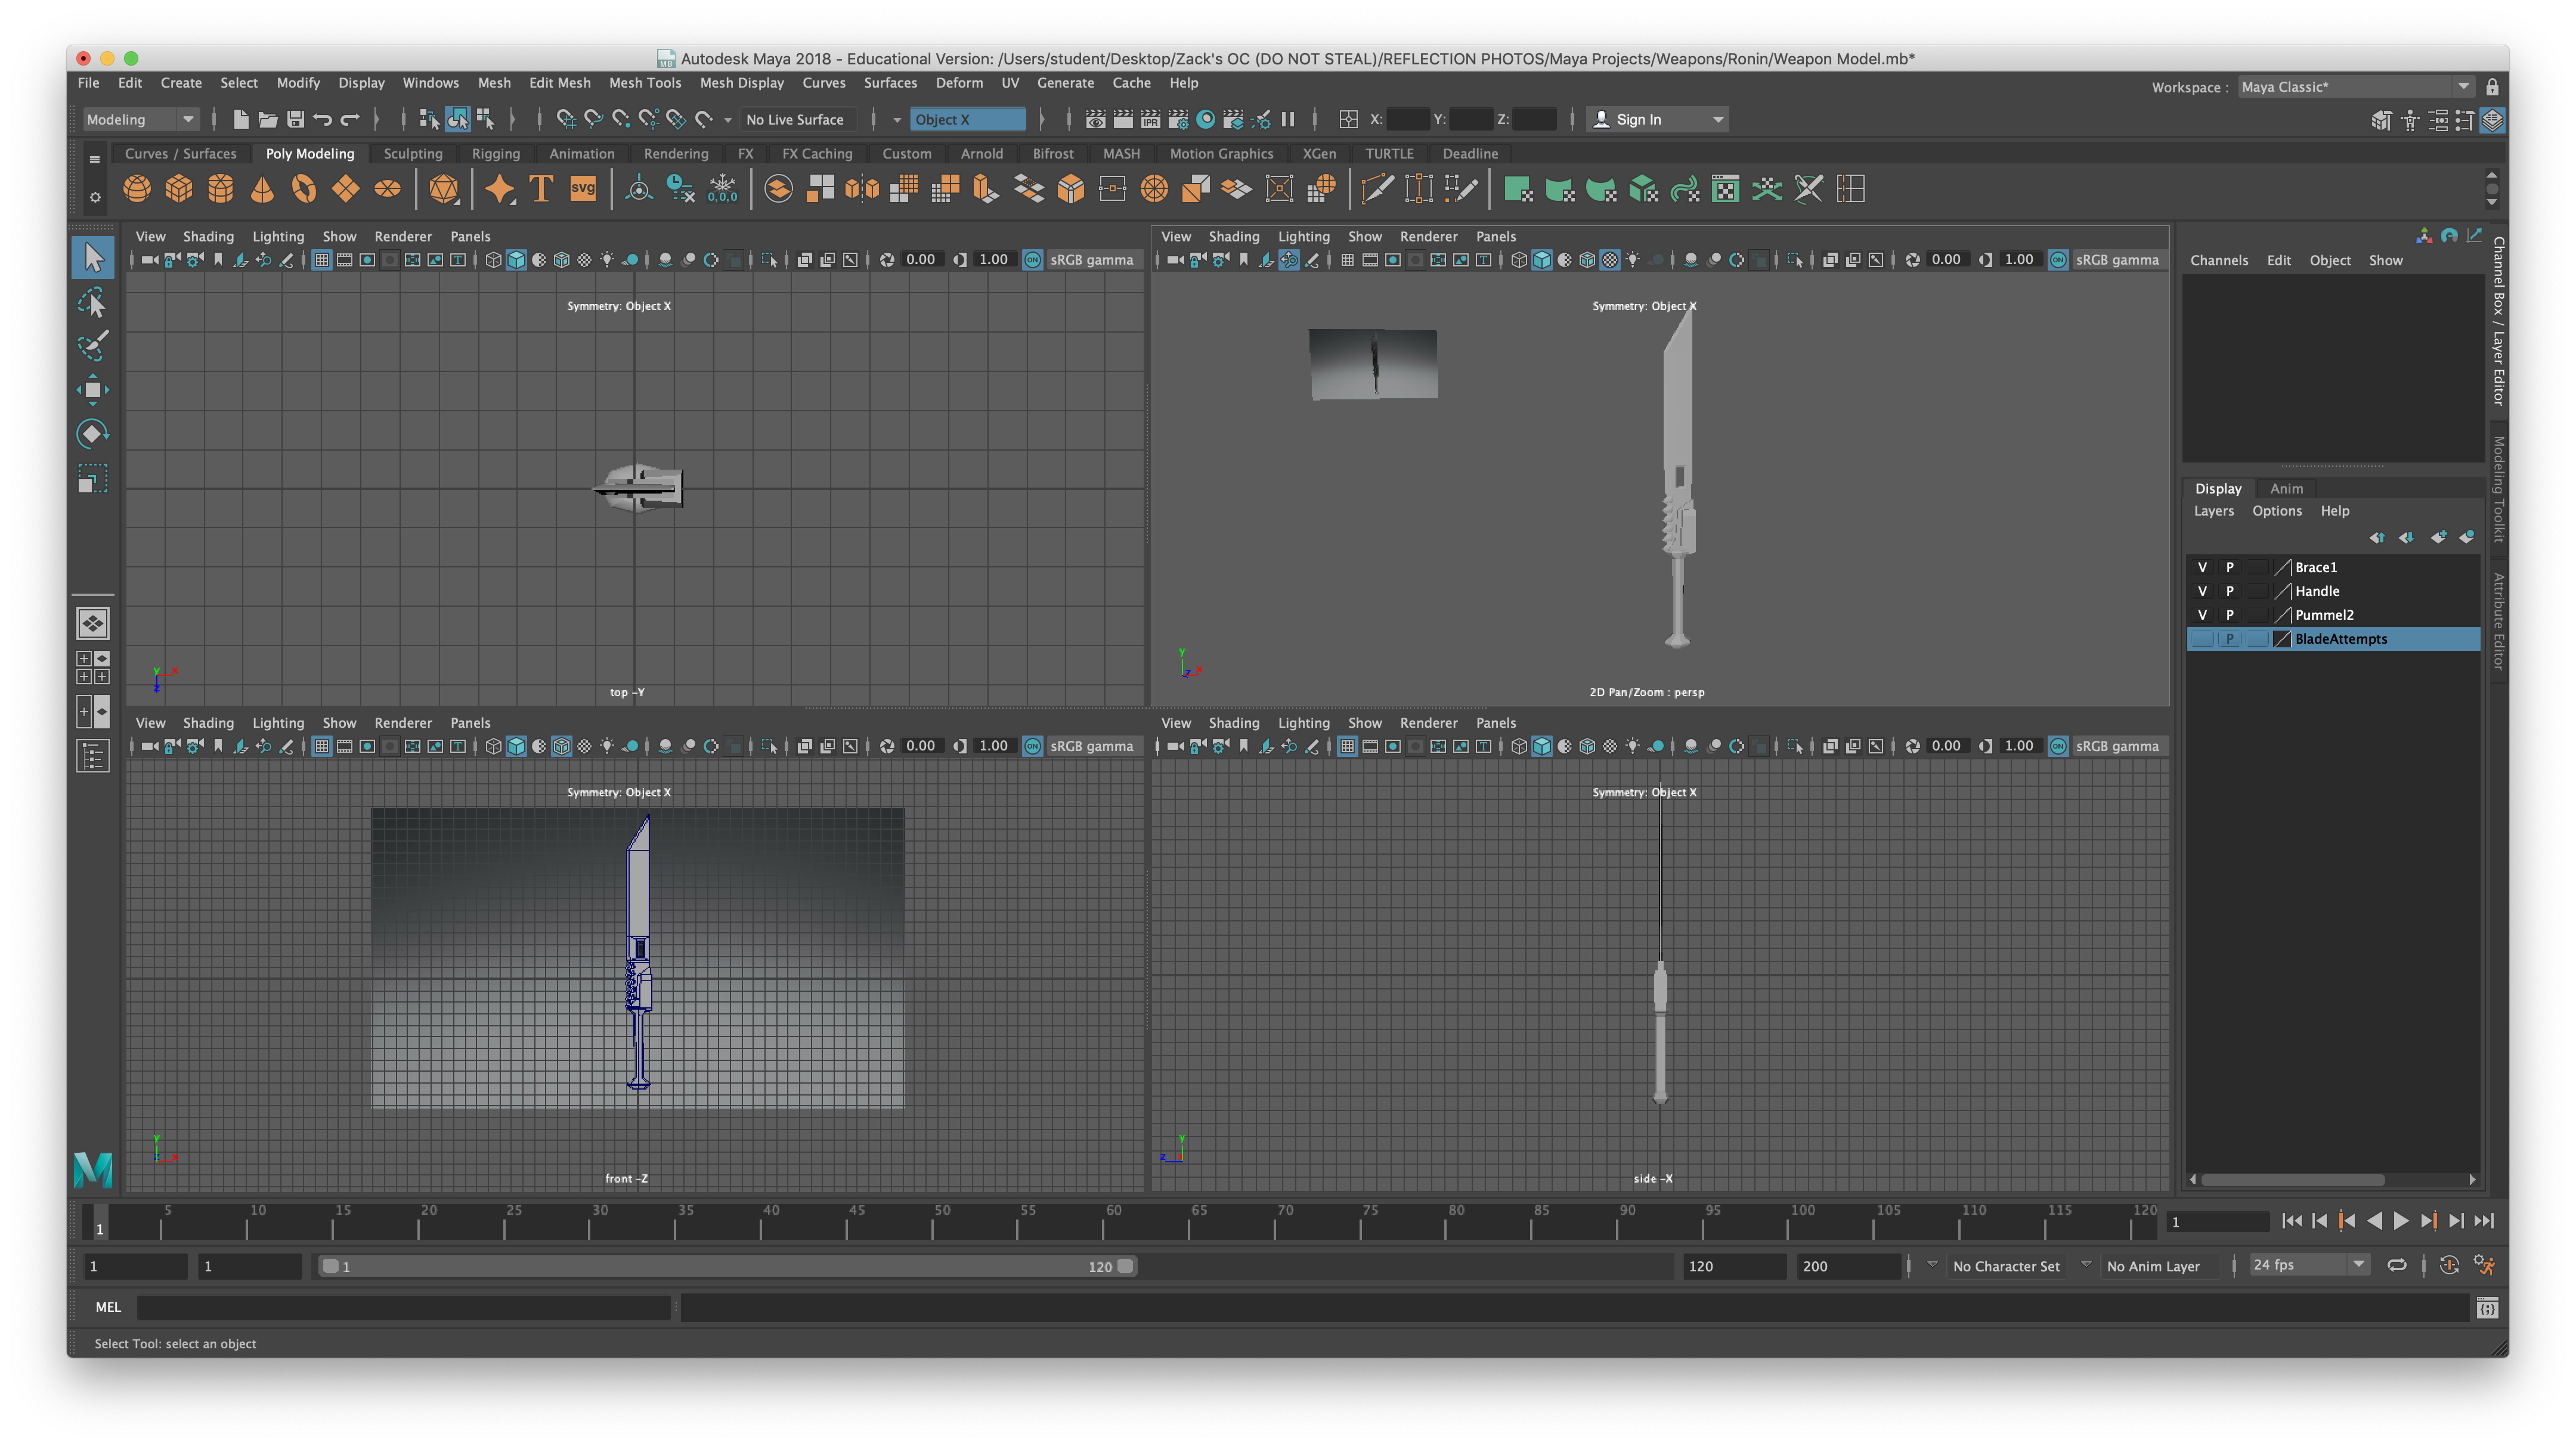
Task: Click the SVG import shelf icon
Action: [583, 189]
